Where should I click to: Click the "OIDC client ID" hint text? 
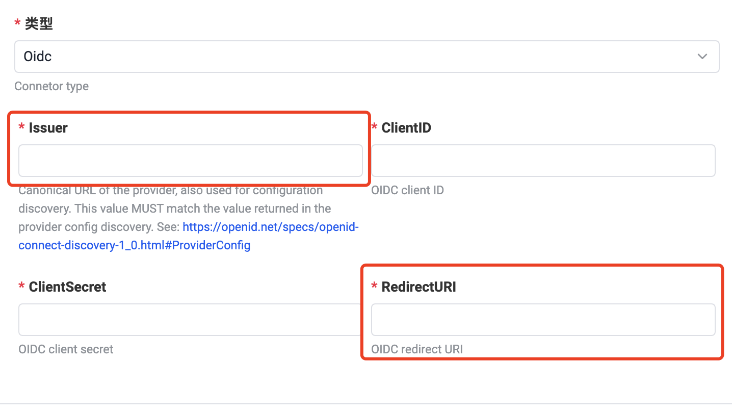tap(407, 190)
